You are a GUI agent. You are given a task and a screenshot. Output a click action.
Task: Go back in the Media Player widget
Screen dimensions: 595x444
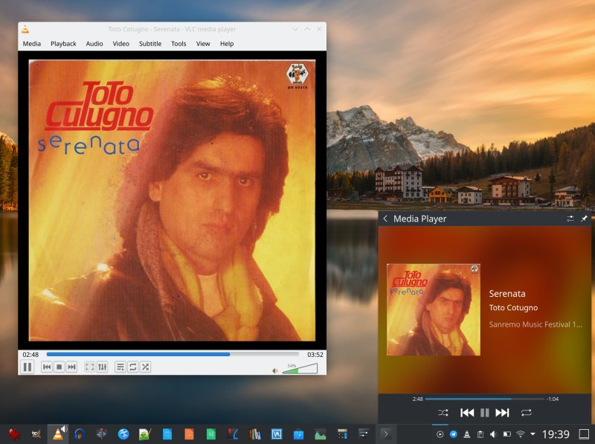[x=385, y=219]
